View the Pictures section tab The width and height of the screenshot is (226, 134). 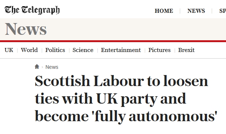159,50
